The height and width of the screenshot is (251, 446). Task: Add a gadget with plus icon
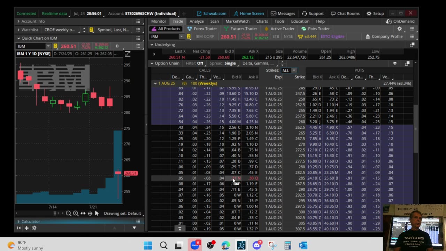[x=26, y=228]
